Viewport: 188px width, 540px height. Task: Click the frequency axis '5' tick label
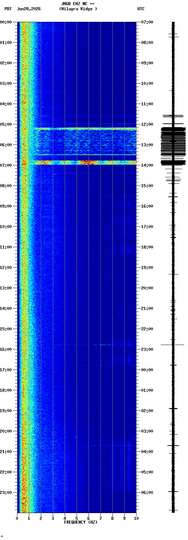click(77, 519)
